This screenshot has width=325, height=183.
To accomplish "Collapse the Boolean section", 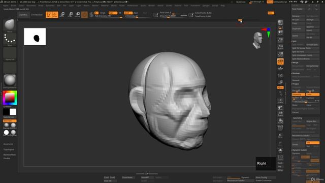I will [296, 73].
